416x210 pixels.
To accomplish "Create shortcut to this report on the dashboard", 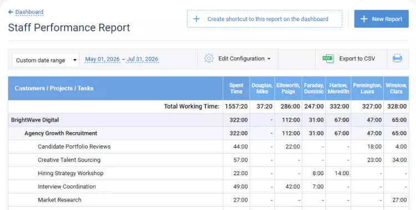I will tap(265, 19).
